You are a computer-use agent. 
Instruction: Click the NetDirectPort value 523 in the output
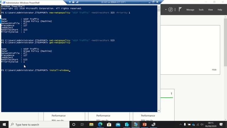pyautogui.click(x=25, y=60)
